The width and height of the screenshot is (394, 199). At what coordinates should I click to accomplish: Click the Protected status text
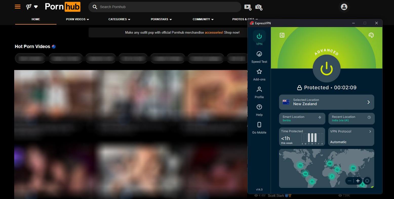point(317,88)
